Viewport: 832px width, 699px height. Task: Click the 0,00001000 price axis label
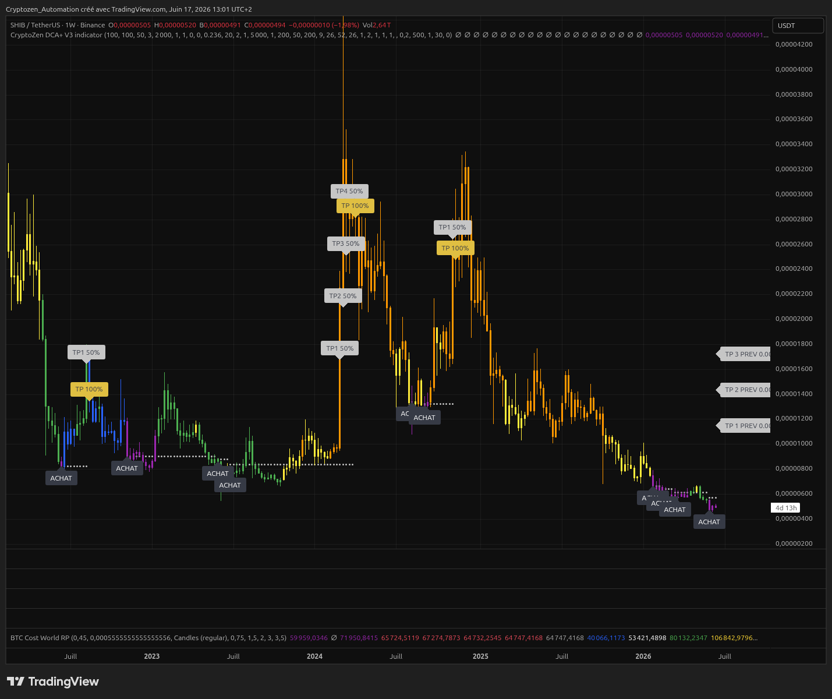[794, 443]
